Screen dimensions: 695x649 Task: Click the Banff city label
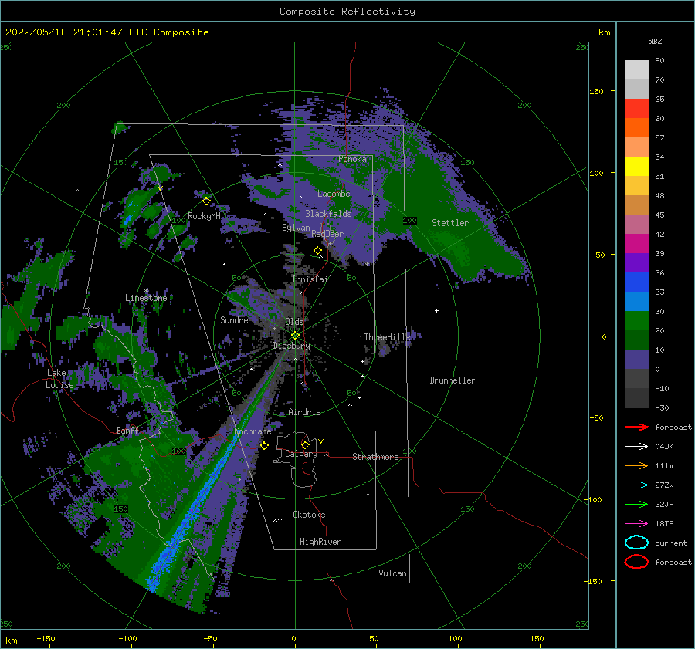(127, 430)
